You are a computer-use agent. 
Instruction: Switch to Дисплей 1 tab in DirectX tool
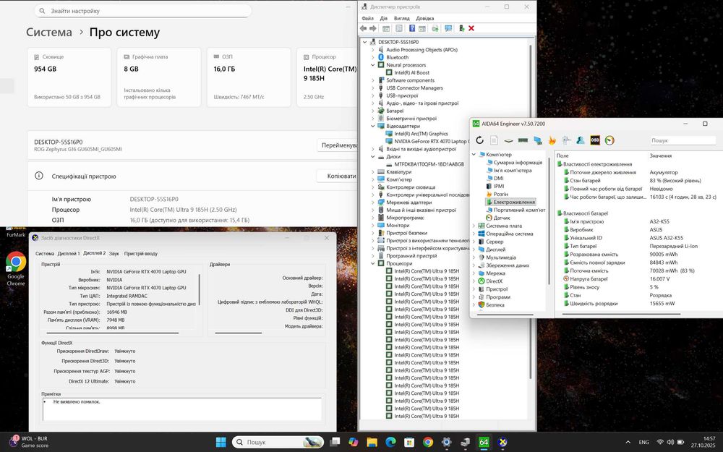69,253
